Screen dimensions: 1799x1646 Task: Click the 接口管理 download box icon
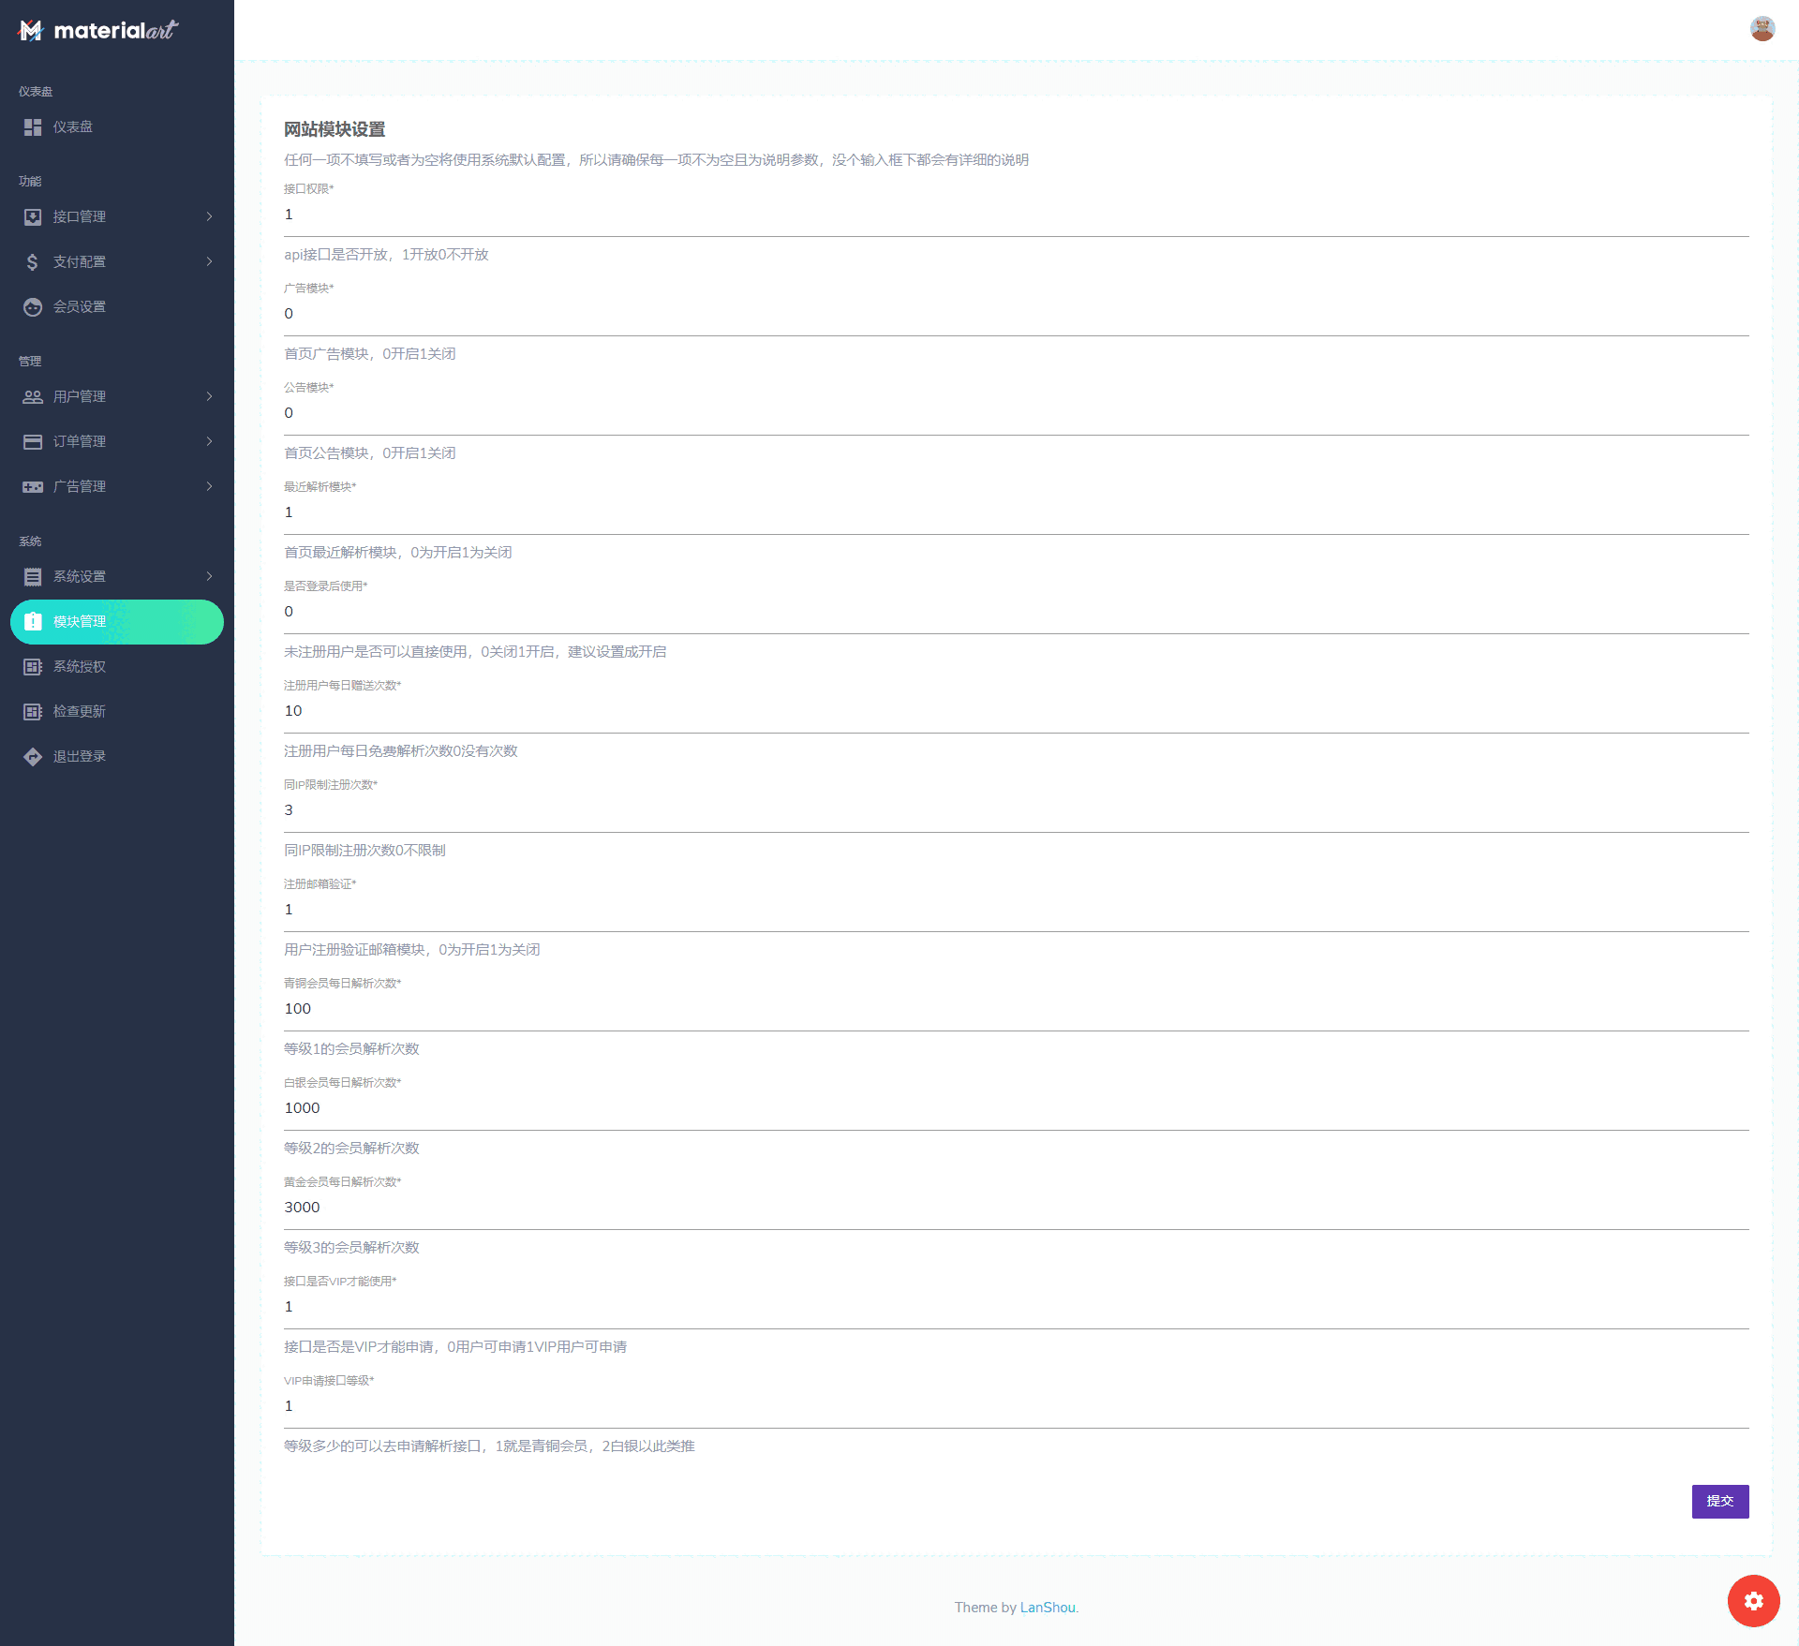[x=33, y=217]
